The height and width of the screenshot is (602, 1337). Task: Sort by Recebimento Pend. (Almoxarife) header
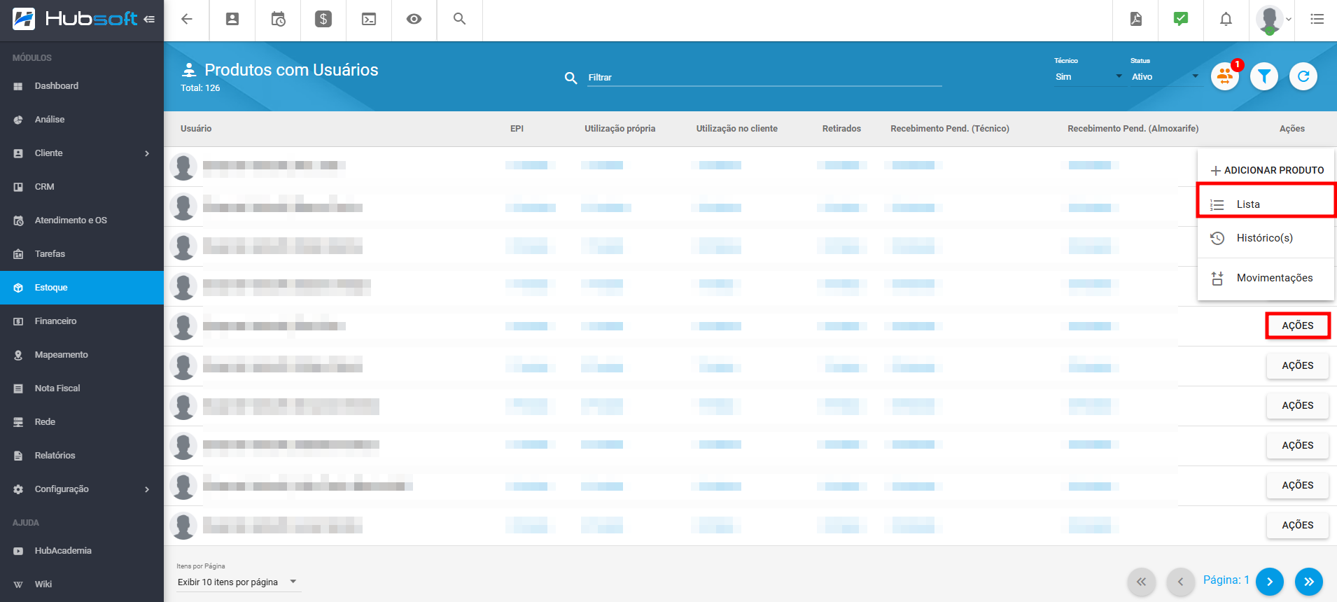[x=1133, y=129]
